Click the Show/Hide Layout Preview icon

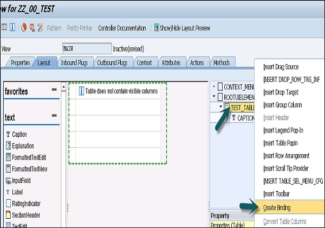click(157, 28)
